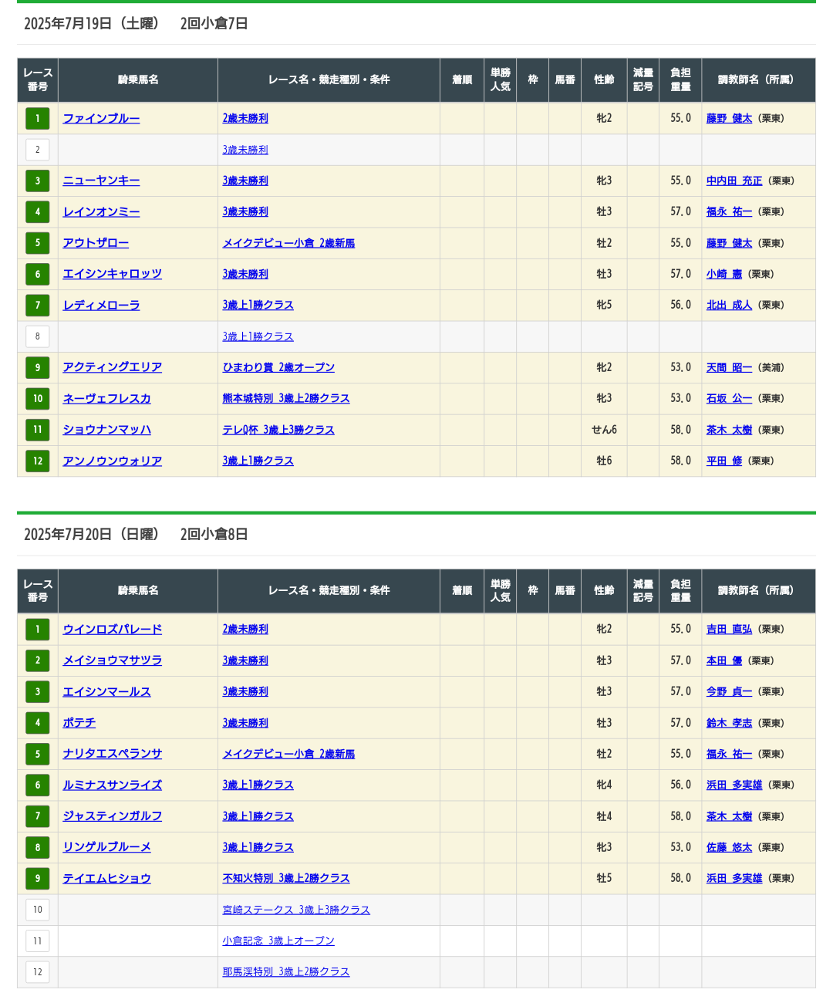Open horse ショウナンマッハ link

tap(106, 430)
